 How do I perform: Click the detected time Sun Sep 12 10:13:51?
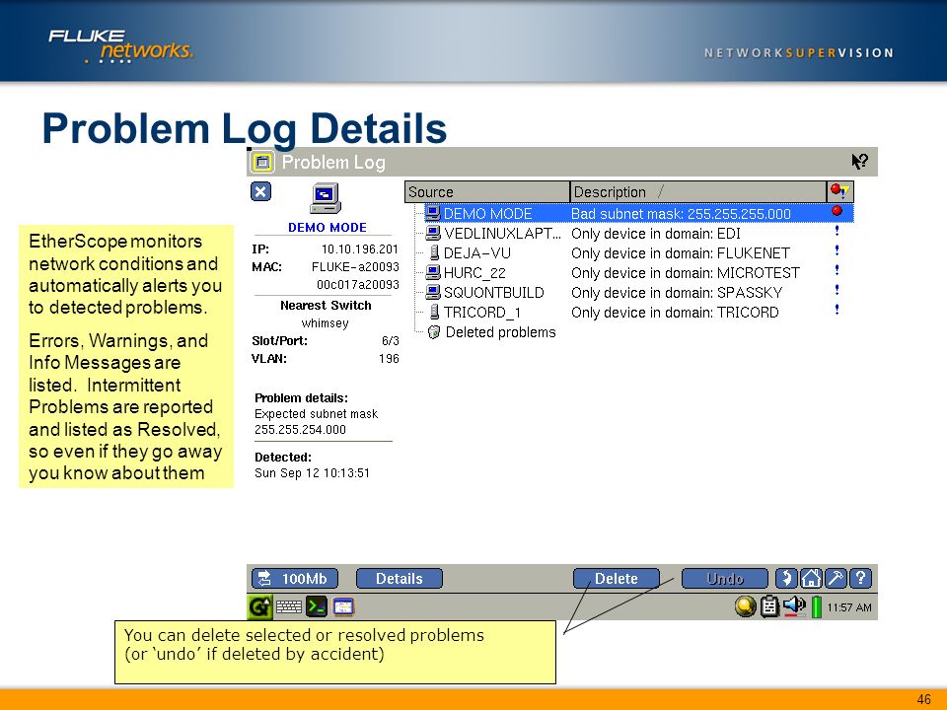click(313, 472)
